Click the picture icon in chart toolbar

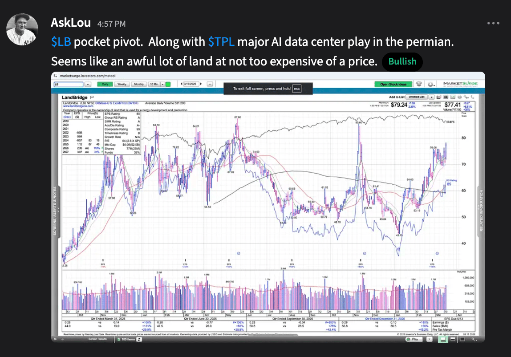pos(453,97)
